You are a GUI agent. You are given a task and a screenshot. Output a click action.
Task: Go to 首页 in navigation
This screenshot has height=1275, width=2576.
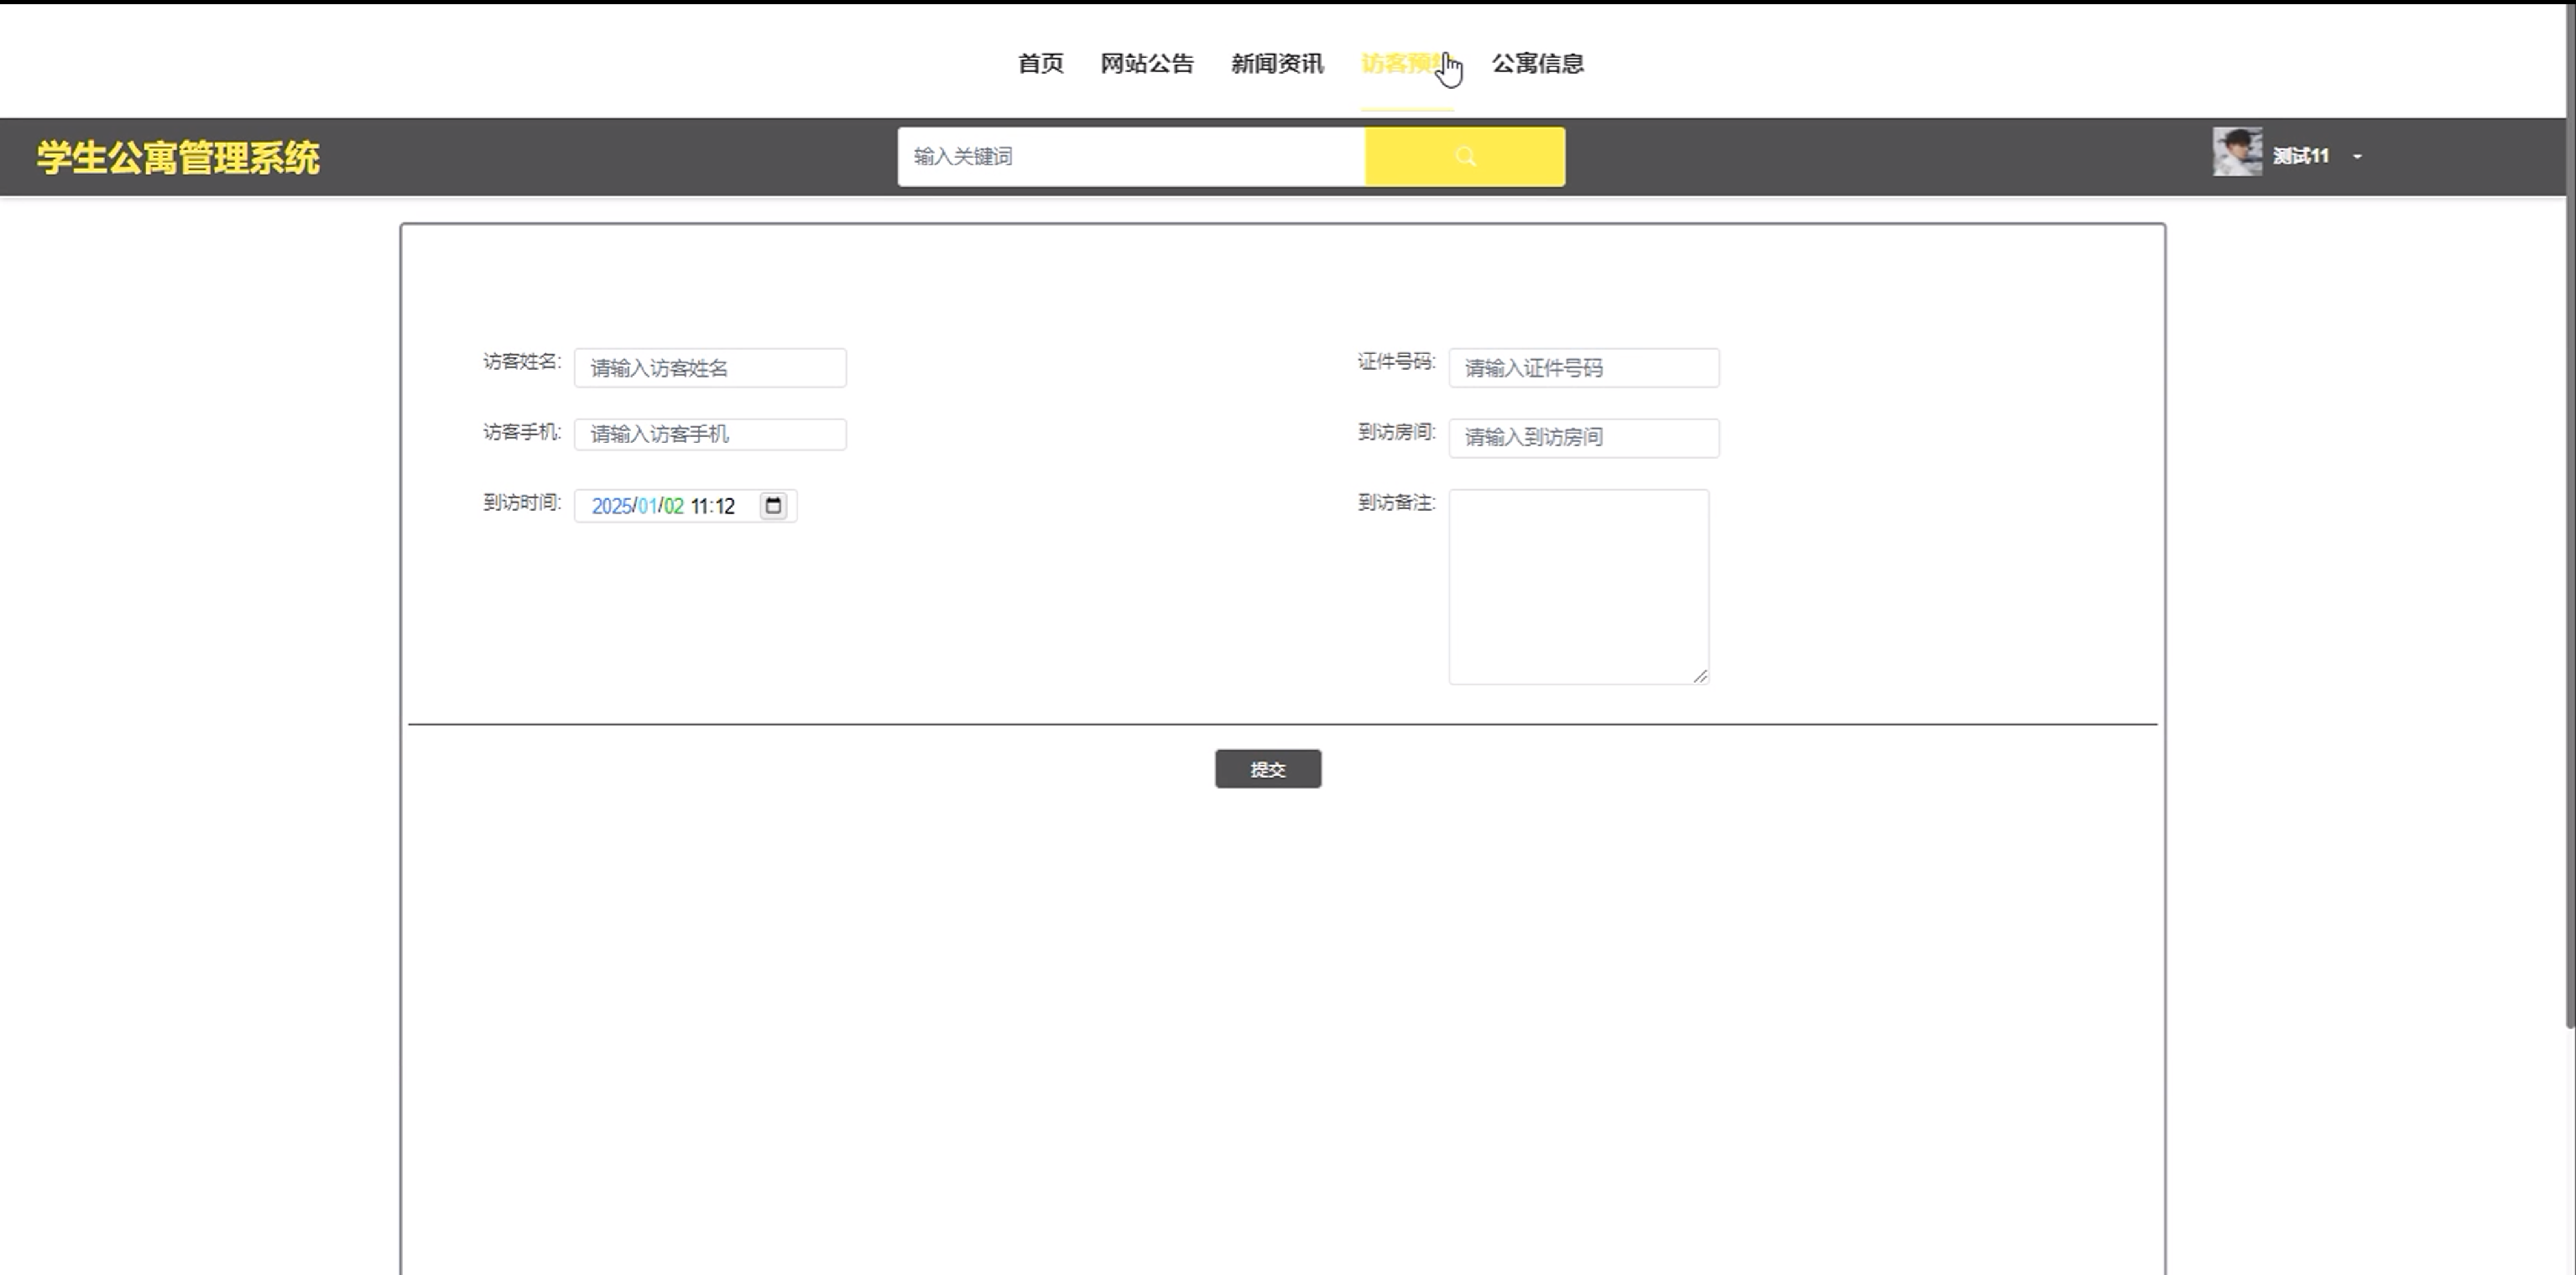pos(1040,63)
